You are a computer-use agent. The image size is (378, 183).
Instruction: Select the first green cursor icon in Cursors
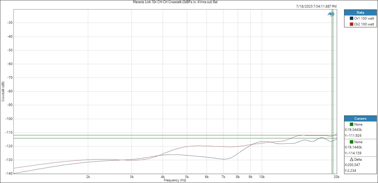click(351, 124)
